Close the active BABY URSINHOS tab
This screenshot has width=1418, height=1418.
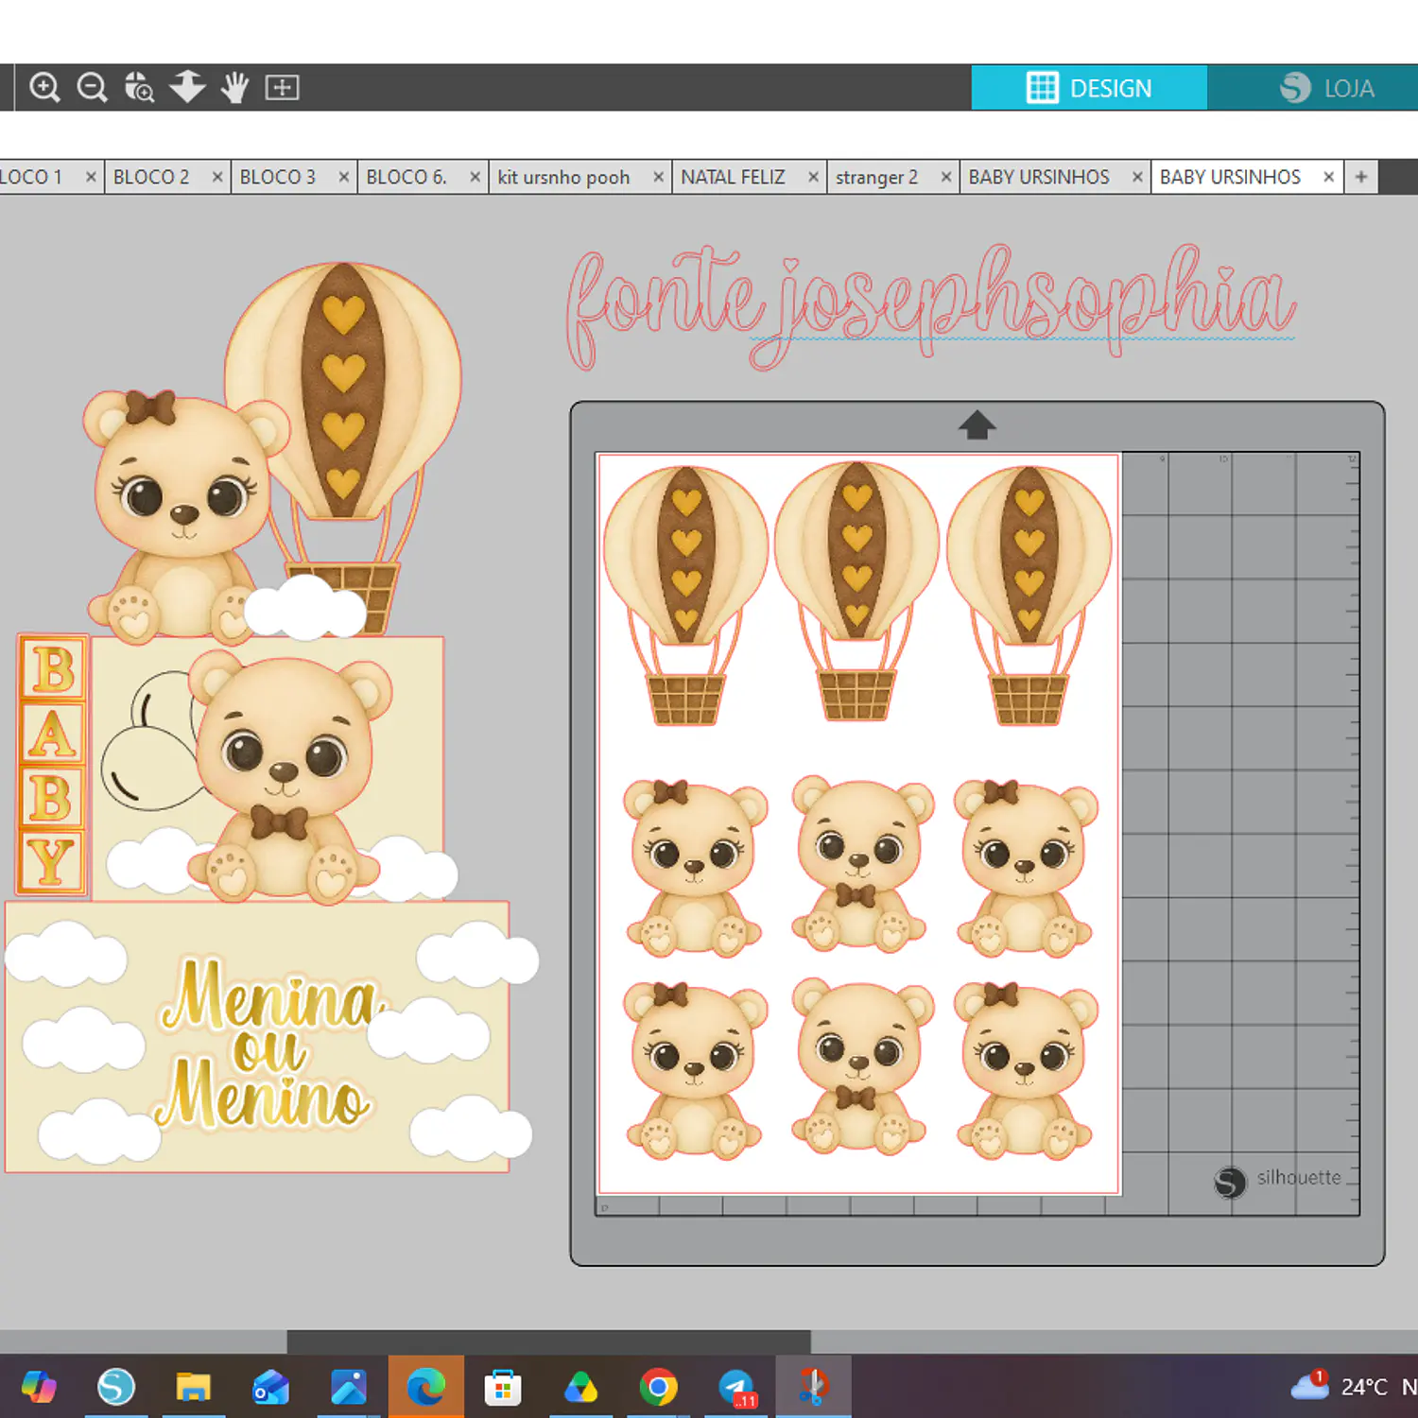tap(1329, 177)
